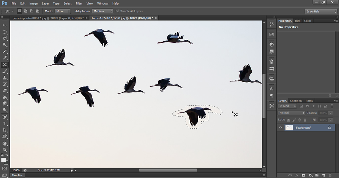This screenshot has height=178, width=339.
Task: Close the birds-1624407_1280.jpg tab
Action: [x=156, y=18]
